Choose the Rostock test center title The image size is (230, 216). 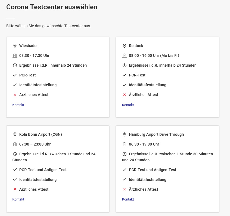tap(136, 46)
